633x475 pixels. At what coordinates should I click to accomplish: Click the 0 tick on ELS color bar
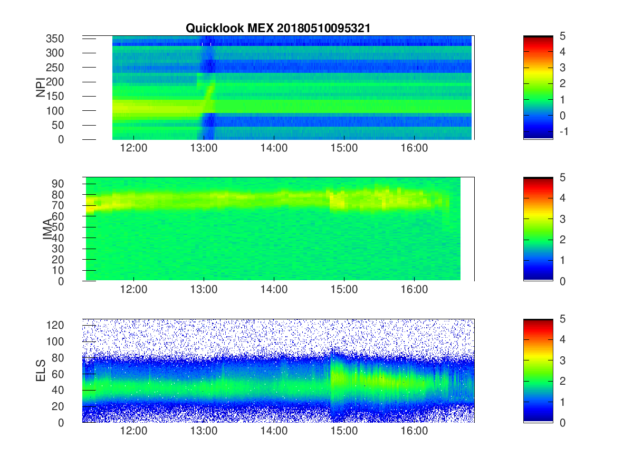tap(562, 423)
